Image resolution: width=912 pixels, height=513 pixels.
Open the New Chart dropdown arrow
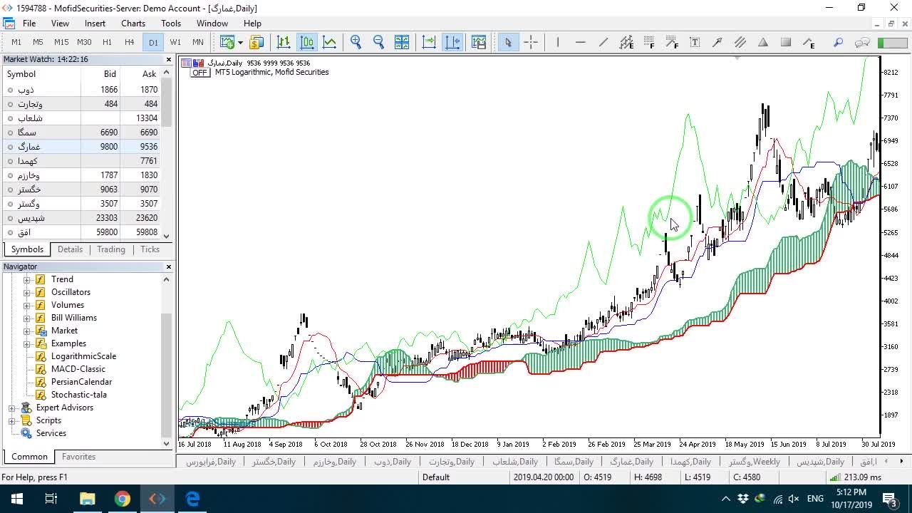point(240,42)
